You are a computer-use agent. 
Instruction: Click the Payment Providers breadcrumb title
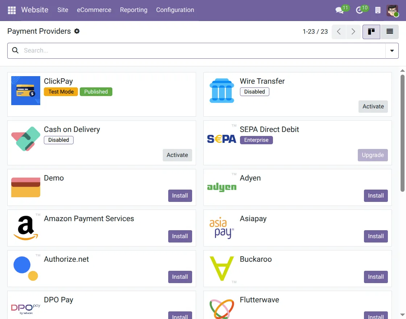tap(39, 31)
